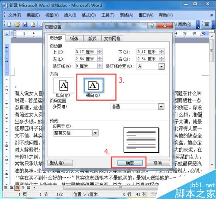The image size is (216, 199).
Task: Expand the multiple pages (多页) dropdown
Action: 161,107
